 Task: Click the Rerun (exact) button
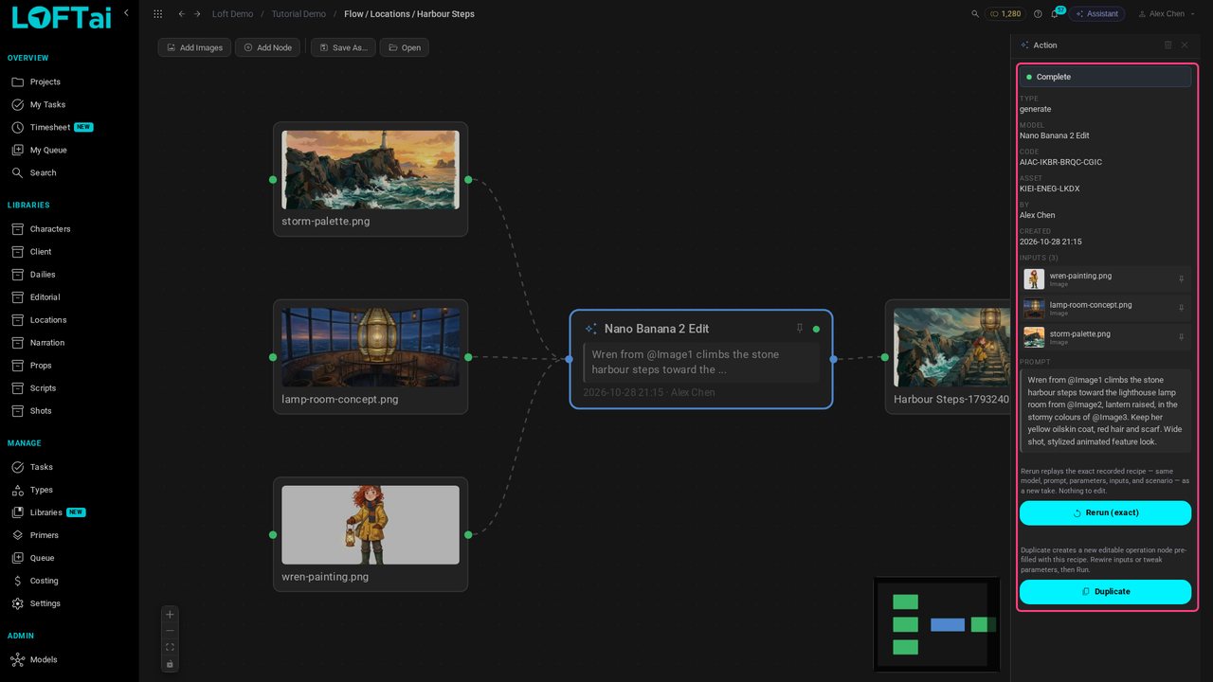[1105, 512]
